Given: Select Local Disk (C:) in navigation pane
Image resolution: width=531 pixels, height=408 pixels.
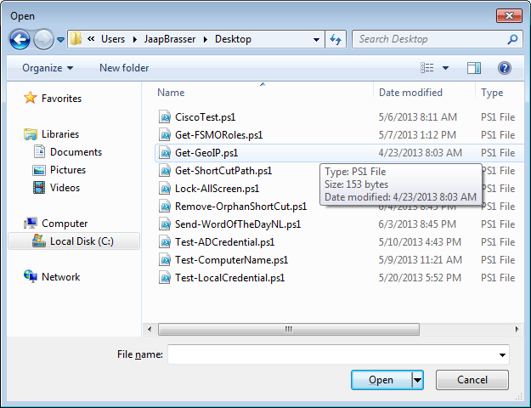Looking at the screenshot, I should coord(81,241).
